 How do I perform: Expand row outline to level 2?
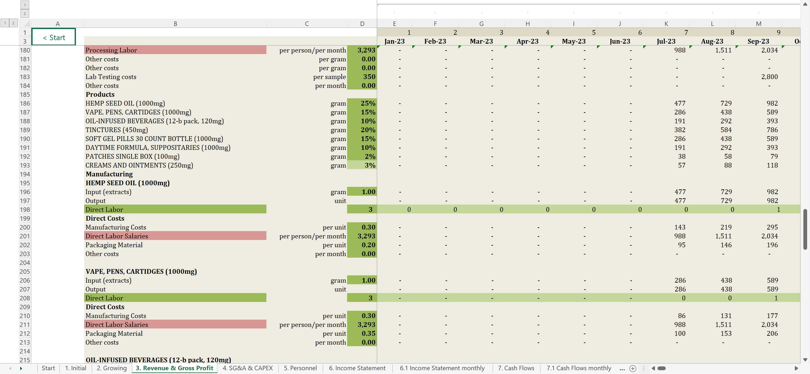[x=13, y=23]
